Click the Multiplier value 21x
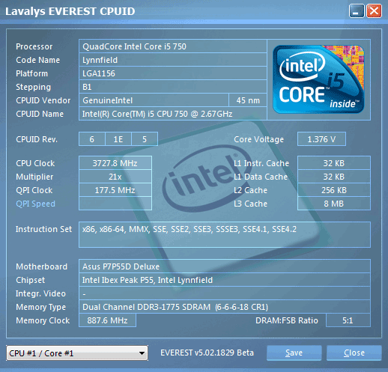The height and width of the screenshot is (372, 388). coord(115,177)
